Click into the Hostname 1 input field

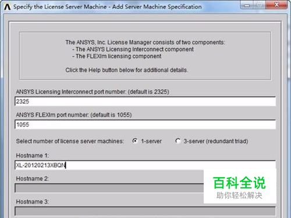click(145, 165)
